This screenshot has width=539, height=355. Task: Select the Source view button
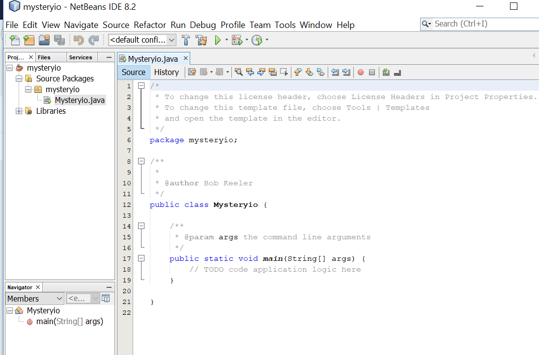(133, 72)
